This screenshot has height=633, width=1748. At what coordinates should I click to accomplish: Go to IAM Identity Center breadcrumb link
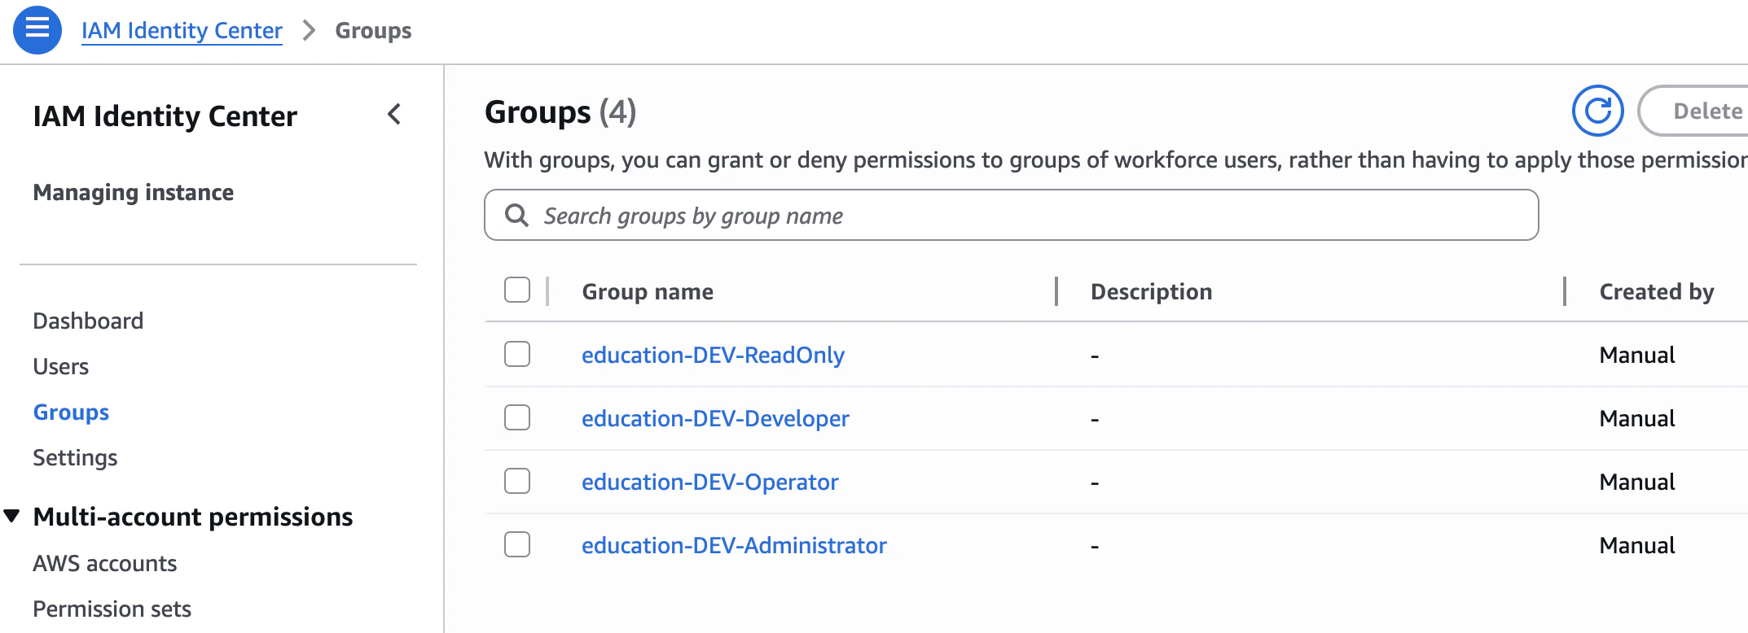182,31
